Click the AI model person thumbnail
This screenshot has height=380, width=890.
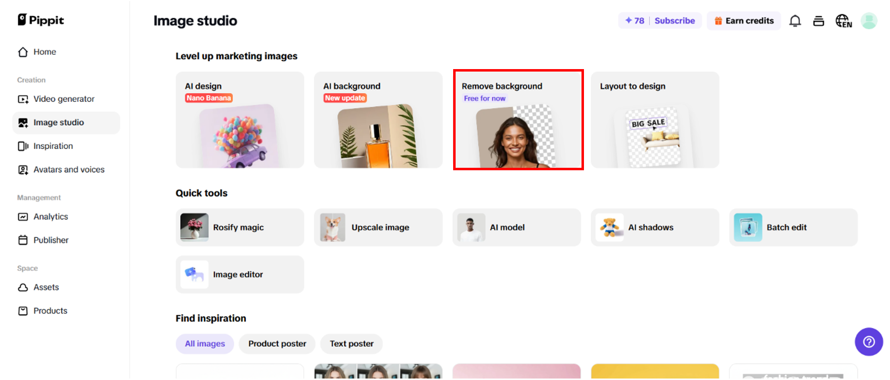pos(471,228)
